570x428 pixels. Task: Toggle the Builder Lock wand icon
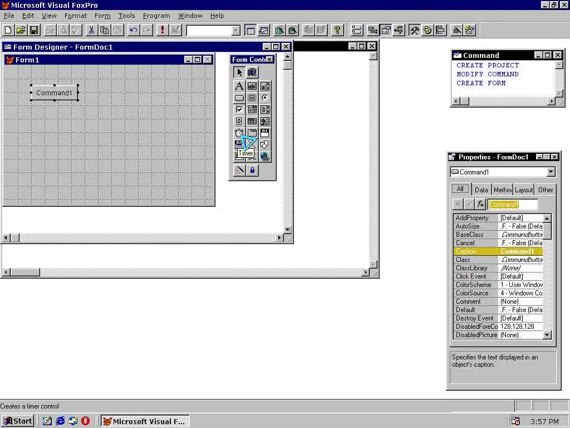click(x=239, y=170)
